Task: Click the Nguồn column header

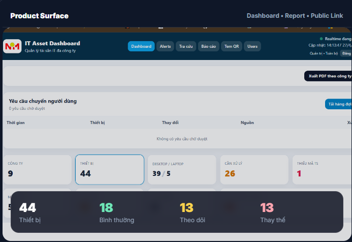Action: 247,123
